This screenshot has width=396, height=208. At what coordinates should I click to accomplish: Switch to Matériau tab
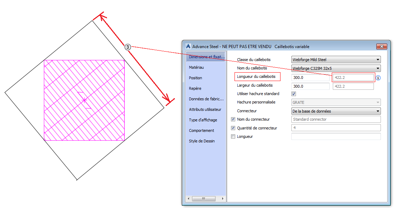196,67
